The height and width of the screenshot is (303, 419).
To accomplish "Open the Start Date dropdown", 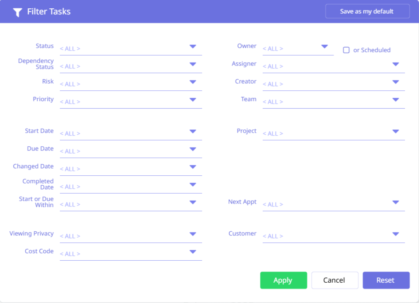I will (x=193, y=131).
